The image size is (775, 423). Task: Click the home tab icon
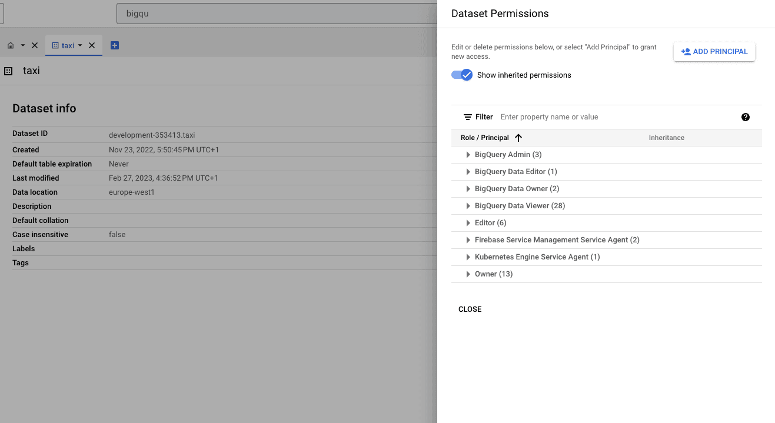[x=11, y=45]
